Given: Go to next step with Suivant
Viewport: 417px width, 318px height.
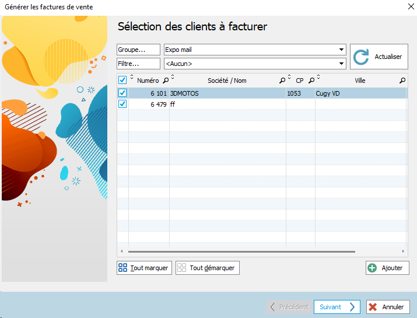Looking at the screenshot, I should (337, 307).
